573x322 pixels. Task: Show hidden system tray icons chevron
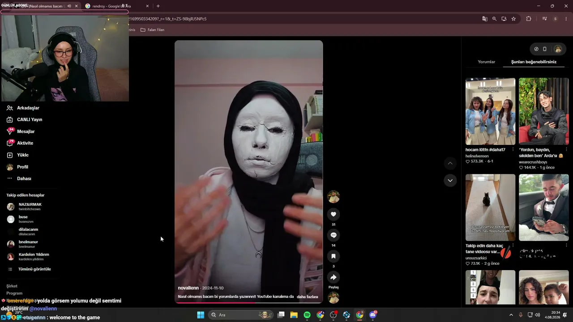coord(511,315)
